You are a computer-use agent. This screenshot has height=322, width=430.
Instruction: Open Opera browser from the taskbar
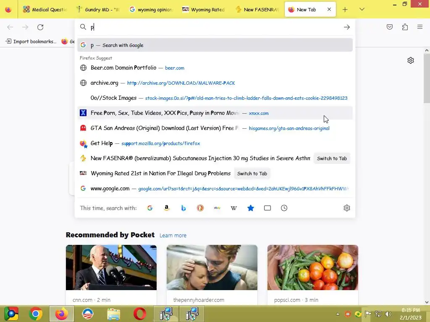point(139,314)
